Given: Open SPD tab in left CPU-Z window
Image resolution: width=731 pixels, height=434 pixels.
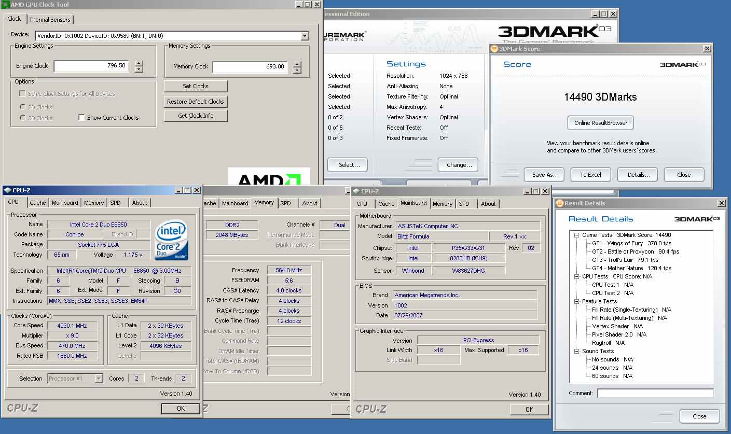Looking at the screenshot, I should [x=115, y=203].
